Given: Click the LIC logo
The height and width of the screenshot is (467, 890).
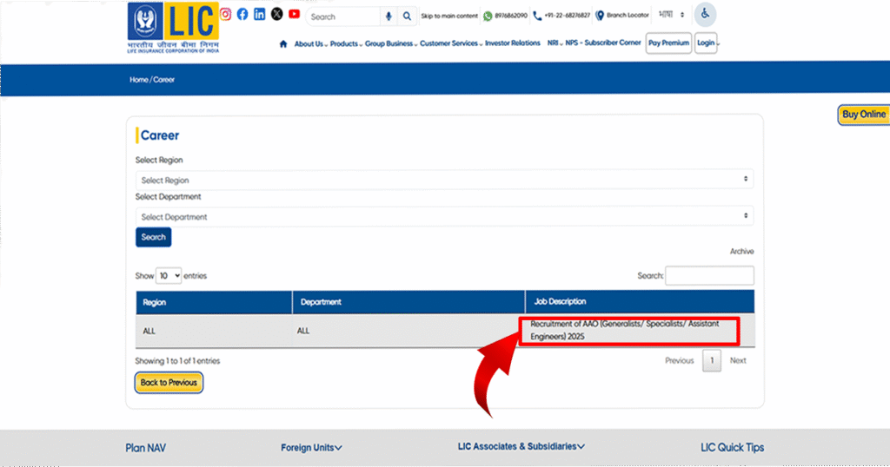Looking at the screenshot, I should pyautogui.click(x=174, y=28).
